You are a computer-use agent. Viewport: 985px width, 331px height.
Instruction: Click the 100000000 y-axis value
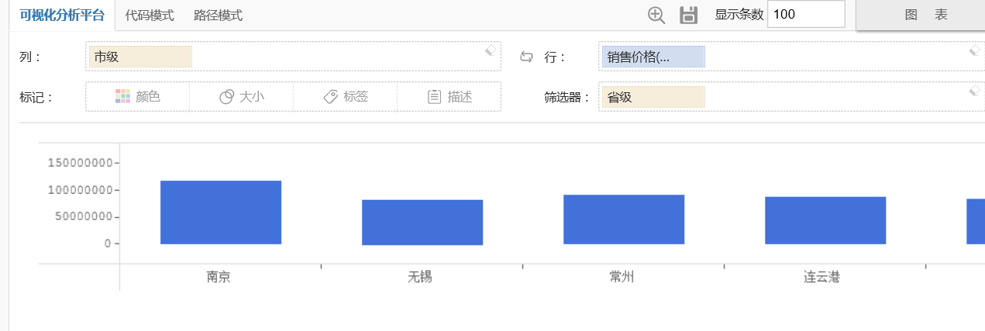tap(80, 190)
